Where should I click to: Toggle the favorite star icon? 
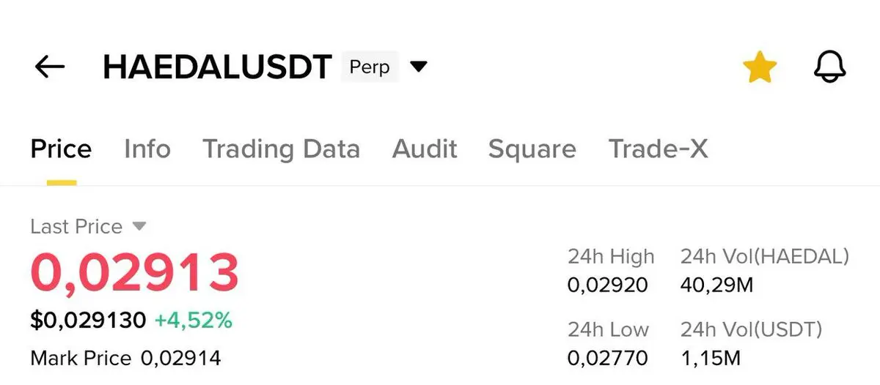(x=759, y=68)
